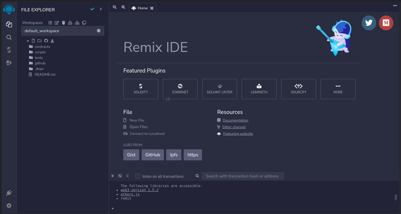Restore workspaces backup upload icon

coord(77,23)
